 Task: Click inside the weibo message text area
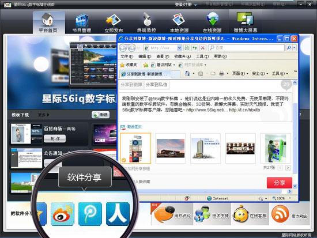[x=205, y=107]
